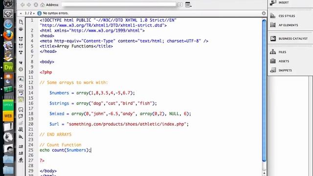Click the Expand All icon

point(21,52)
